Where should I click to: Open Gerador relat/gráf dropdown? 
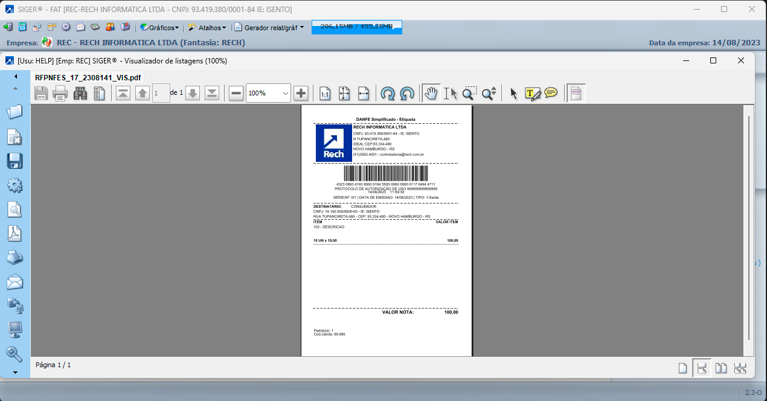click(x=269, y=27)
